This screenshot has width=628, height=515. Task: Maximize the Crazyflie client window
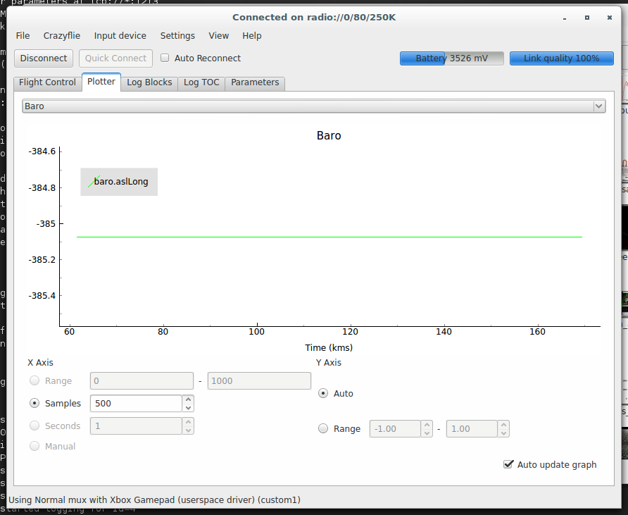[586, 17]
